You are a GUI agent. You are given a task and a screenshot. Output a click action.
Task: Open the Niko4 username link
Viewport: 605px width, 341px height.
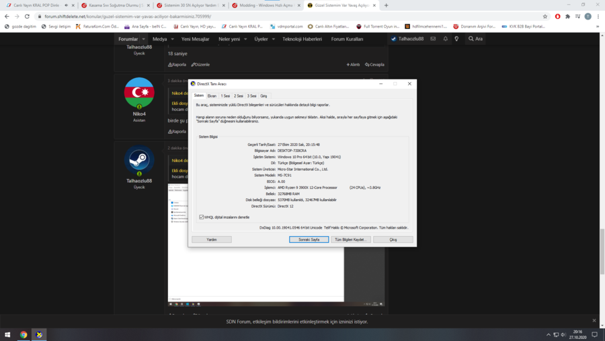(x=139, y=114)
